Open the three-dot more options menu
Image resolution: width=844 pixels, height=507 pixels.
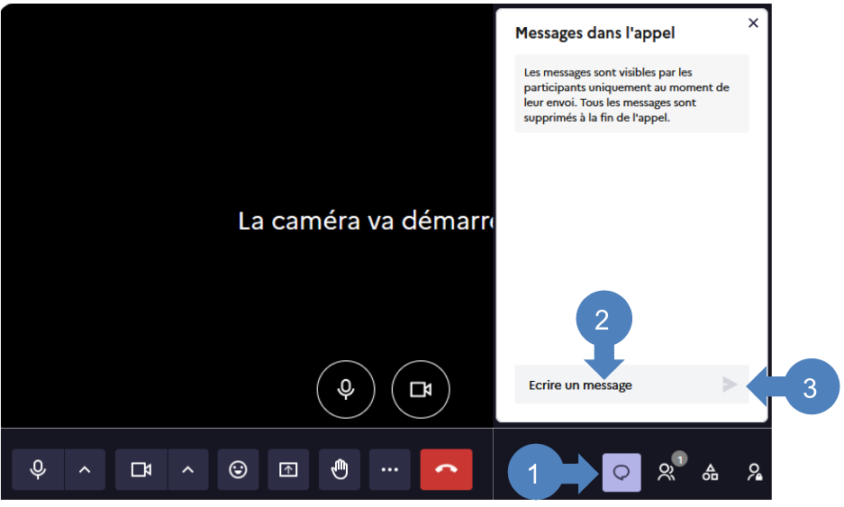point(389,470)
